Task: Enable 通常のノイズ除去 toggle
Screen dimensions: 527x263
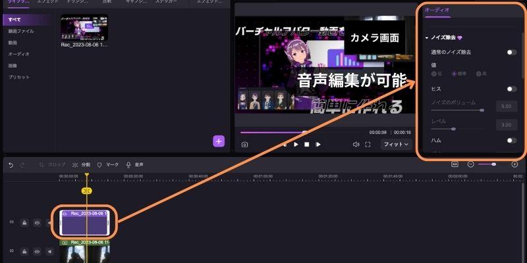Action: [x=512, y=53]
